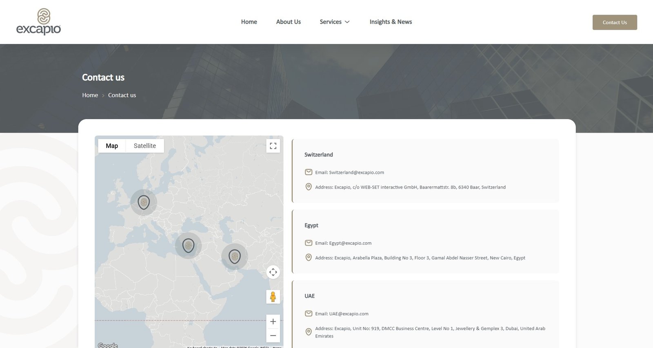Click the Switzerland map marker

click(144, 202)
